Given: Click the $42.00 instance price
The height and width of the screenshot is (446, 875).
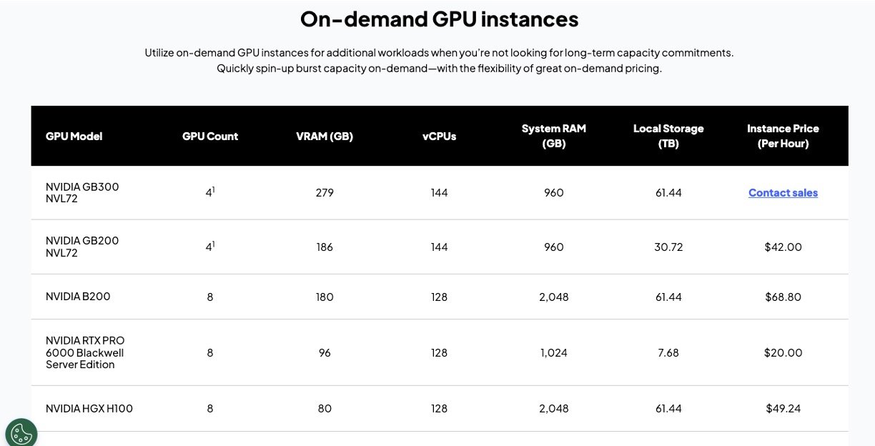Looking at the screenshot, I should point(783,247).
